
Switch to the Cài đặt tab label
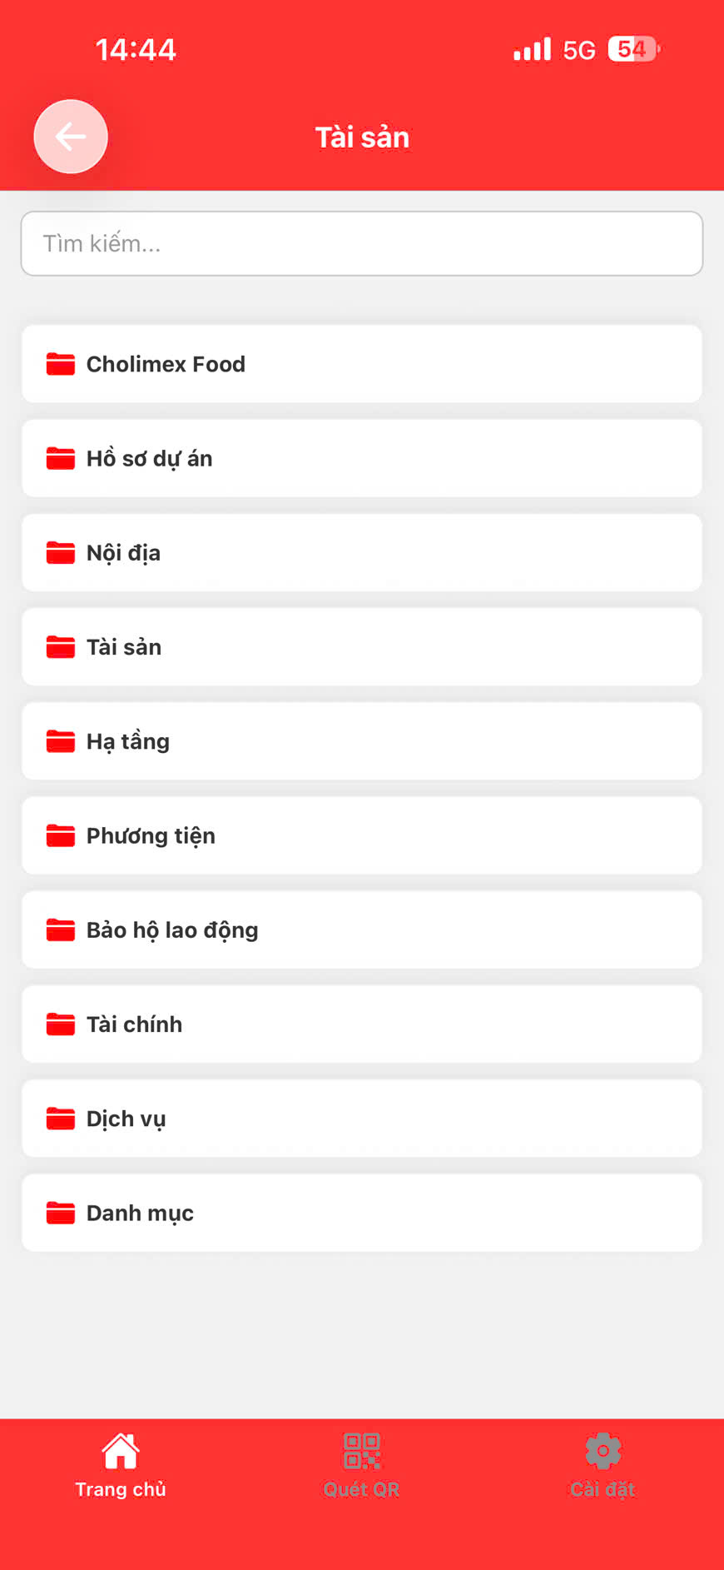pos(603,1489)
